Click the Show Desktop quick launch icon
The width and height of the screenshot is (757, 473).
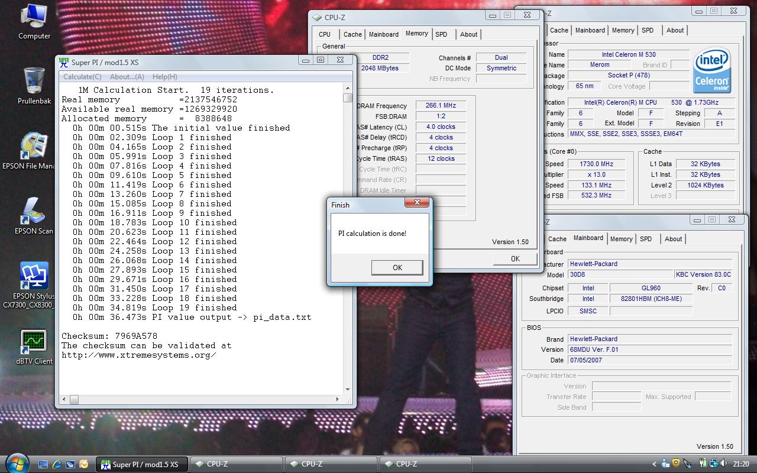(44, 464)
